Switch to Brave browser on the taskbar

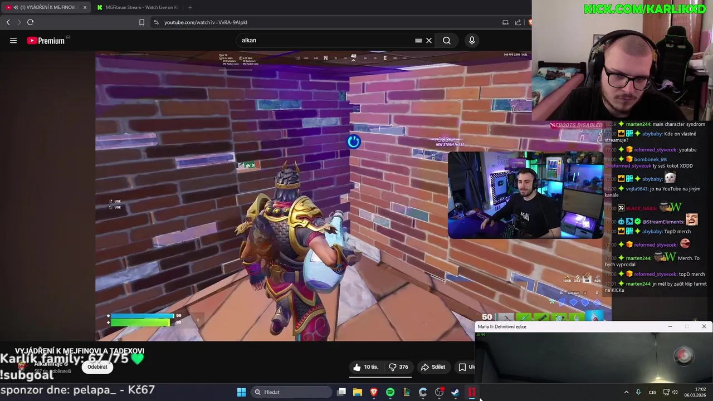pos(374,392)
